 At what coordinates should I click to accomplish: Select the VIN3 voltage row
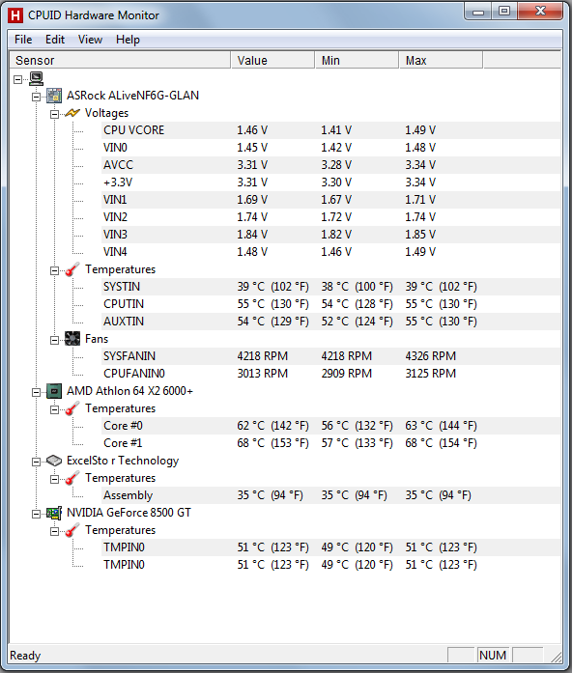(330, 235)
